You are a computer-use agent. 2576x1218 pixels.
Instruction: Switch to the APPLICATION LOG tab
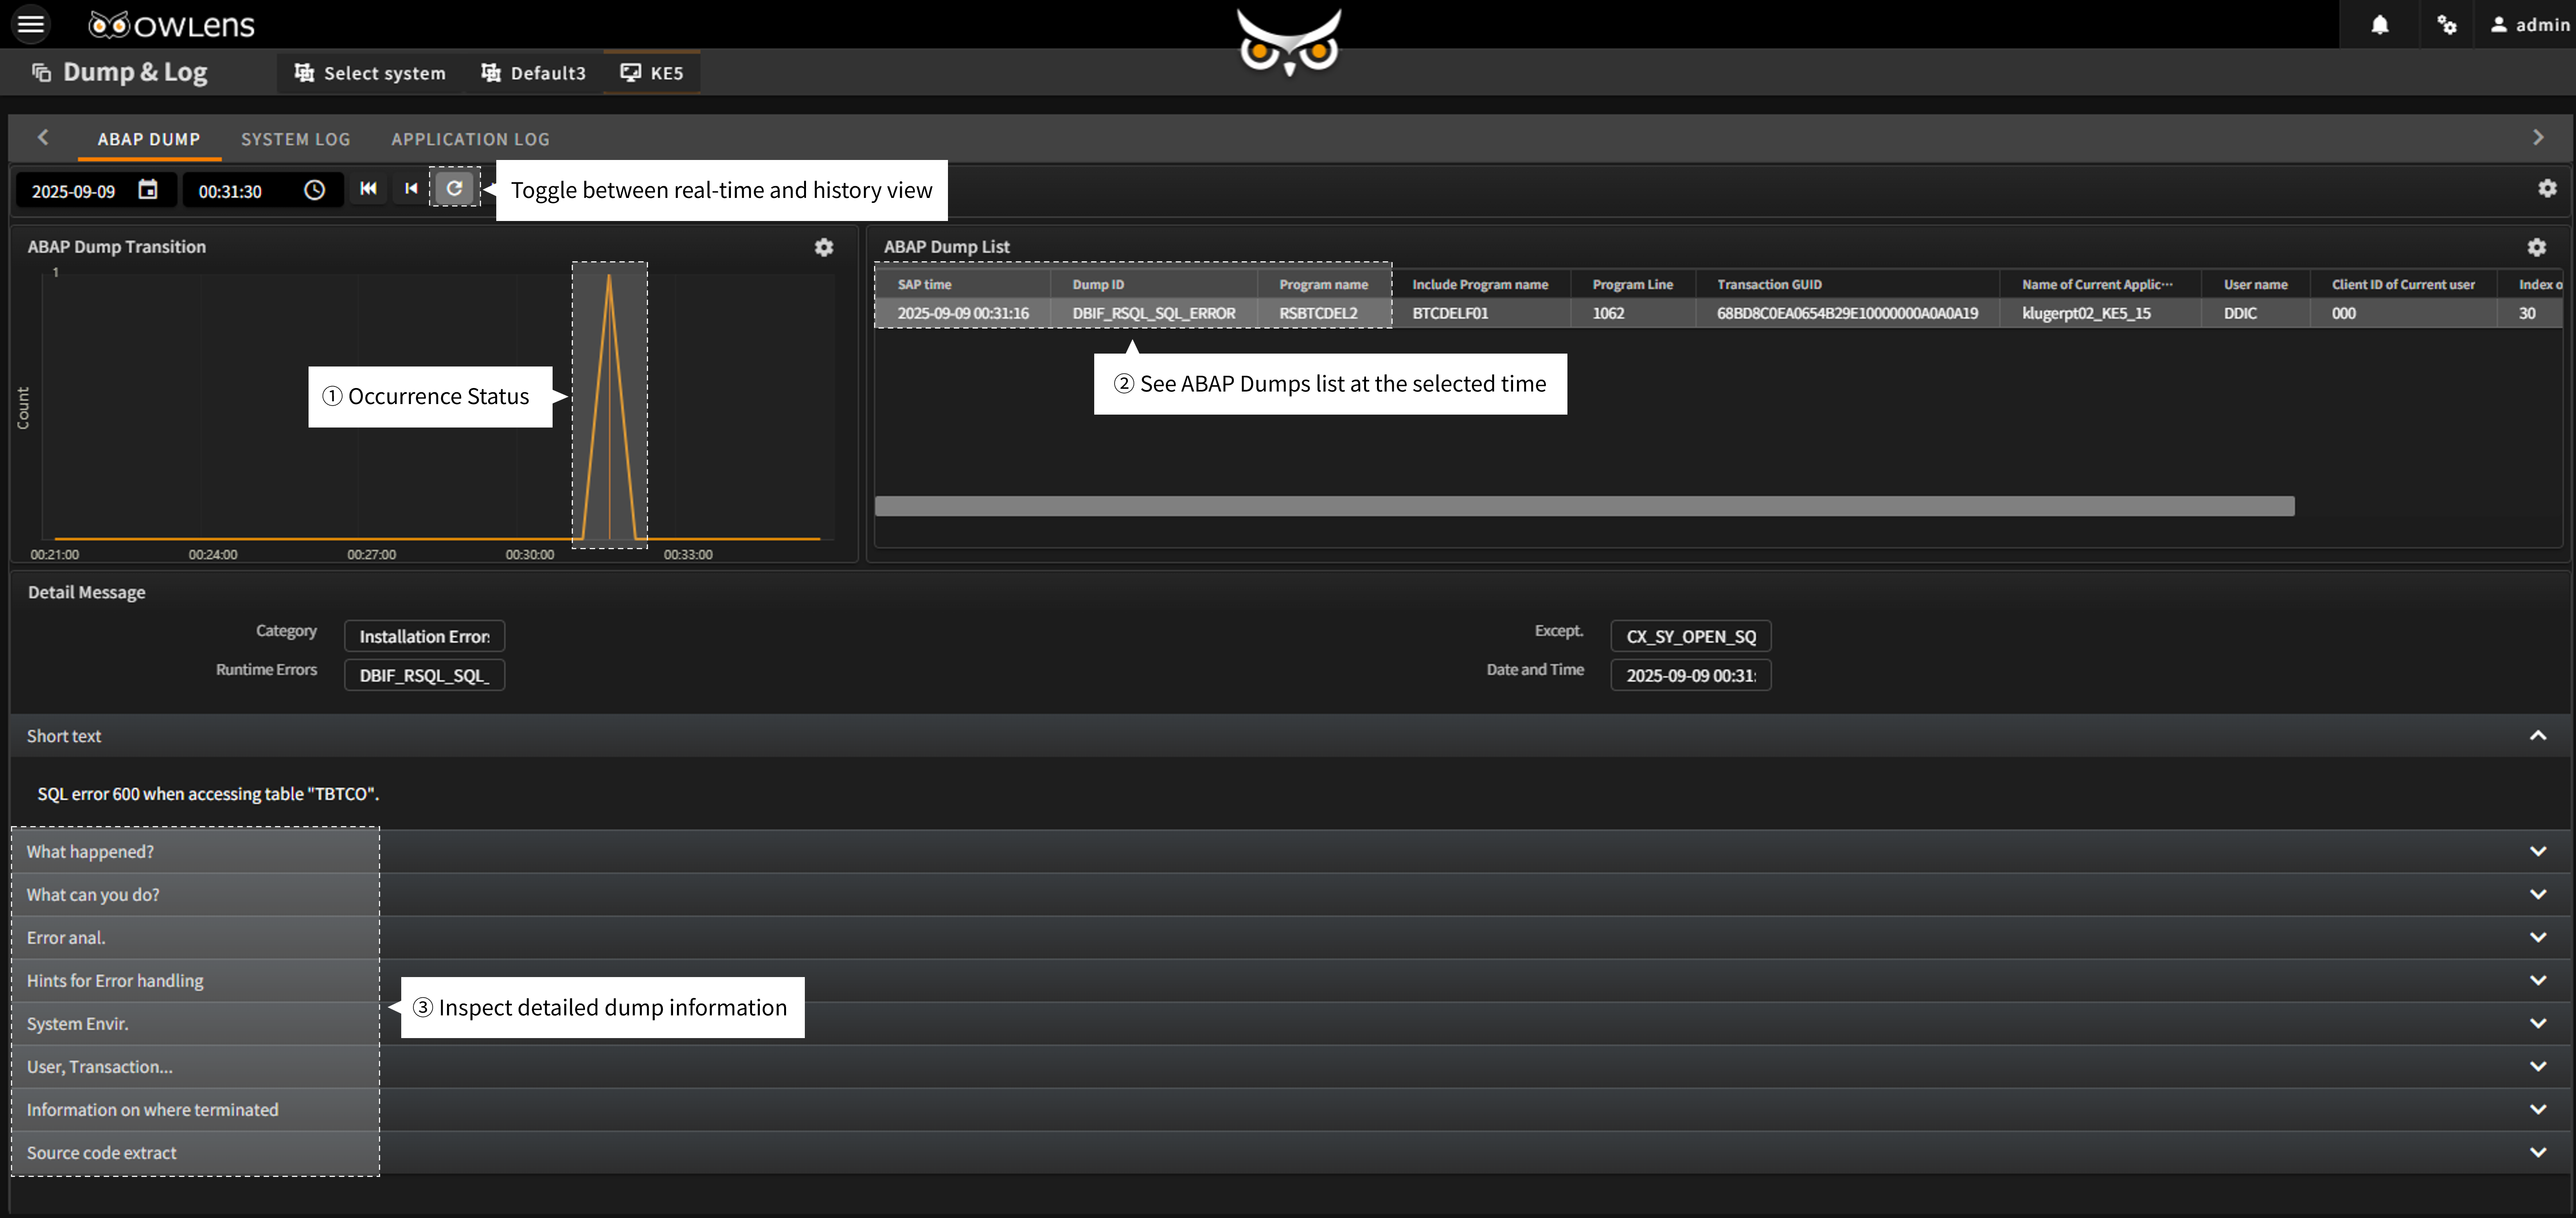tap(470, 139)
